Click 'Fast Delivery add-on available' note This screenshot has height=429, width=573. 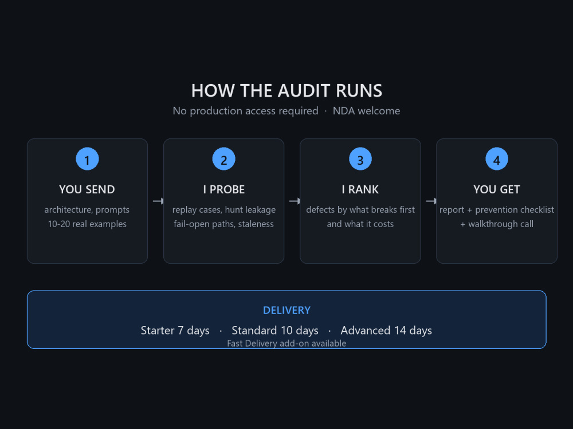(x=286, y=343)
